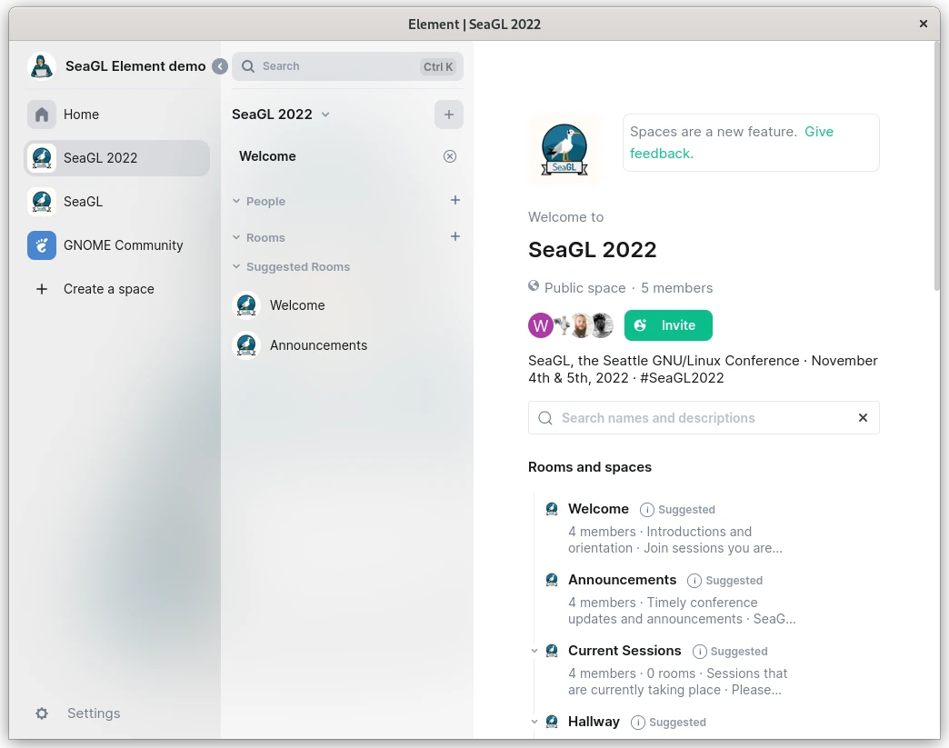Close the Element window
949x748 pixels.
tap(924, 24)
